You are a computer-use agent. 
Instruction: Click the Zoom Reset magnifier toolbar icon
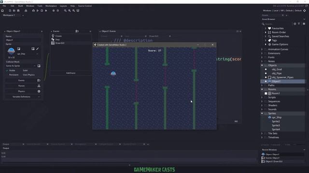tap(70, 11)
